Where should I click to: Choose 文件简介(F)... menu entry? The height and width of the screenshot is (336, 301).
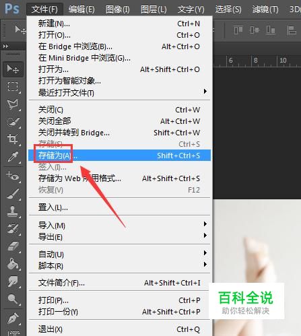tap(119, 283)
